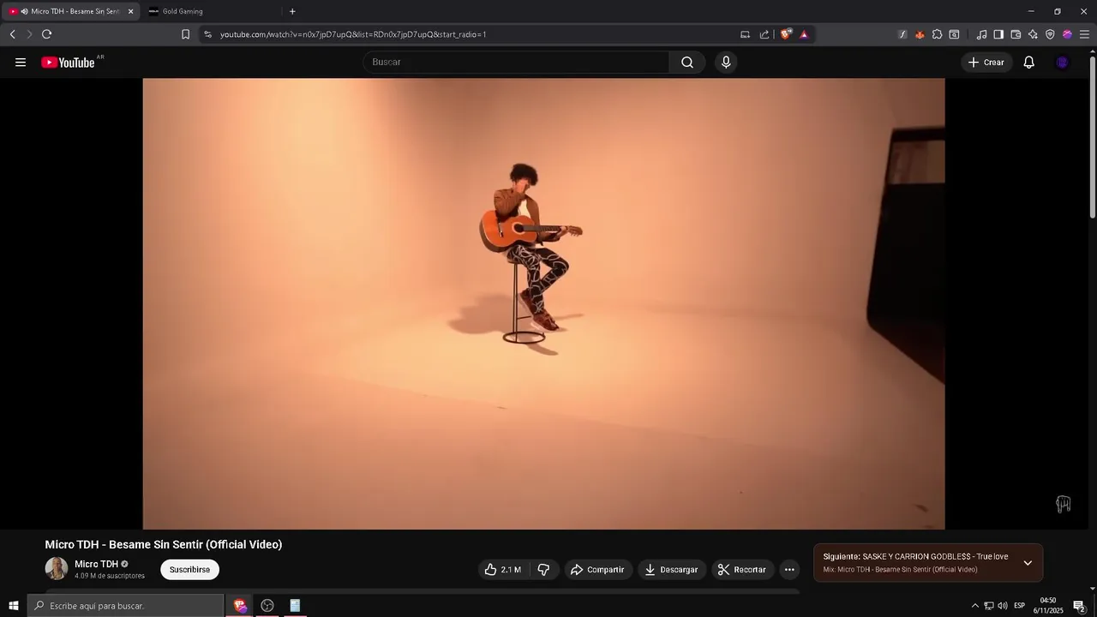Open the Micro TDH channel avatar
Screen dimensions: 1097x617
(x=57, y=569)
